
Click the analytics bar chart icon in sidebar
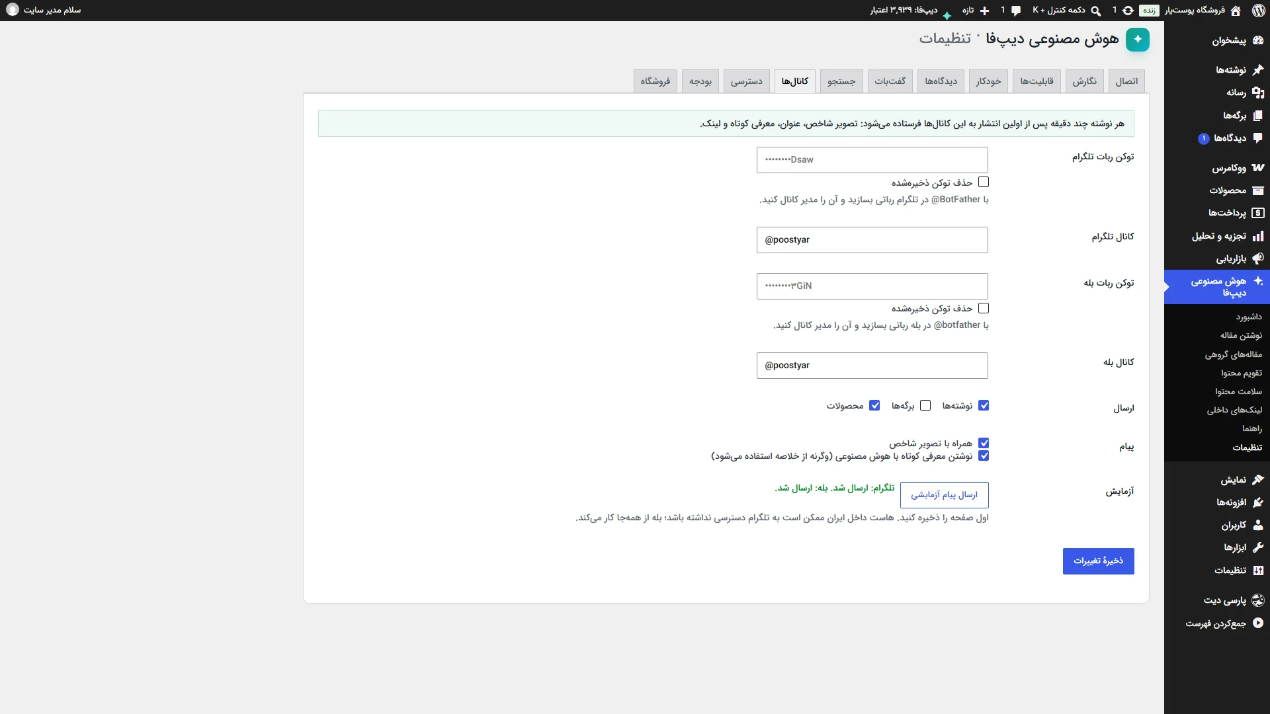tap(1258, 236)
